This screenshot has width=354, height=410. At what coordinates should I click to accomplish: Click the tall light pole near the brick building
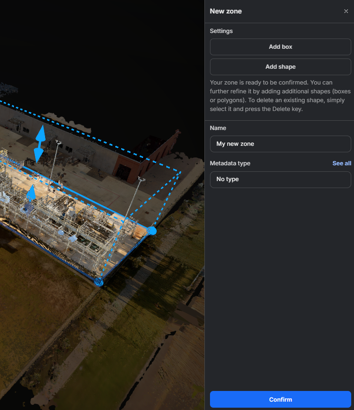pos(135,196)
